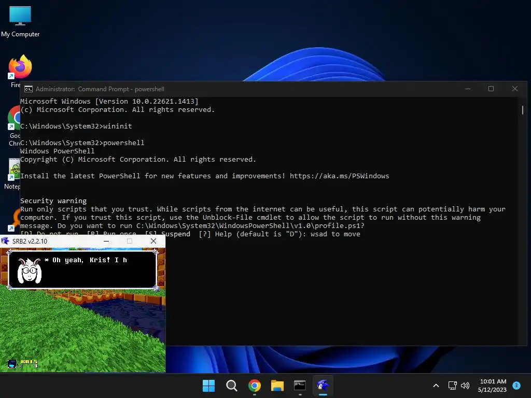Close the Command Prompt window

[x=515, y=89]
